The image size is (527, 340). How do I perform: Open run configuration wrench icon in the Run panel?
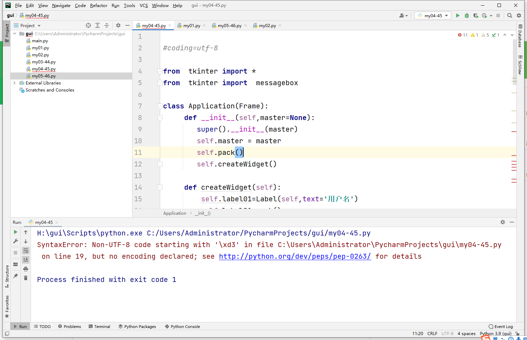click(x=15, y=241)
